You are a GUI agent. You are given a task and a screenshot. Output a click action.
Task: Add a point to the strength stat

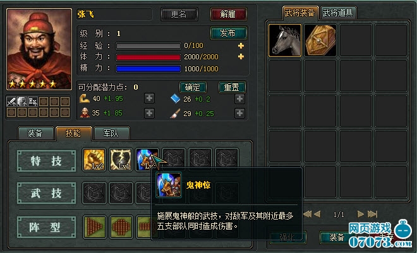click(149, 98)
